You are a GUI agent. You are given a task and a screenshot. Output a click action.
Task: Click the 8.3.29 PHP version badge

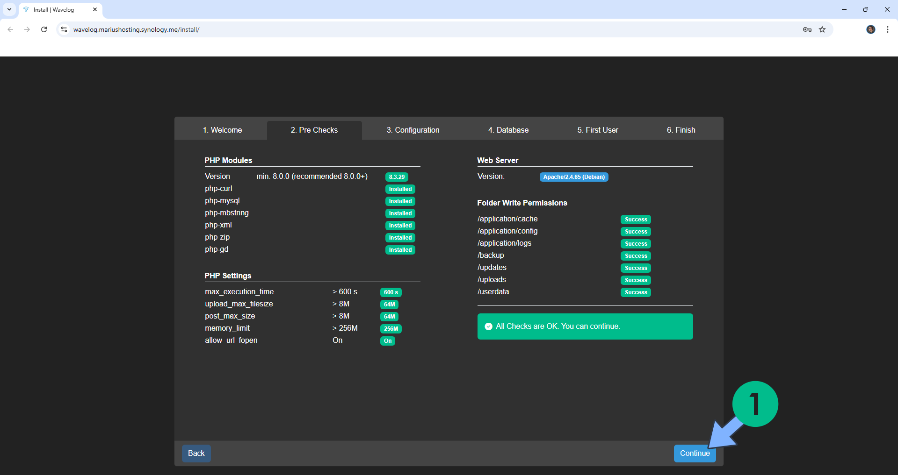(396, 177)
